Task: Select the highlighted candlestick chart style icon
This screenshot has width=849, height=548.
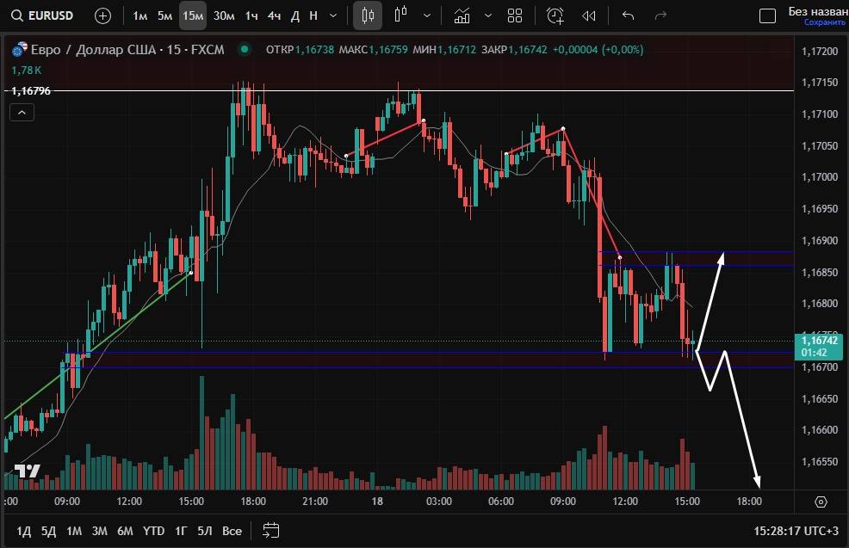Action: click(x=368, y=15)
